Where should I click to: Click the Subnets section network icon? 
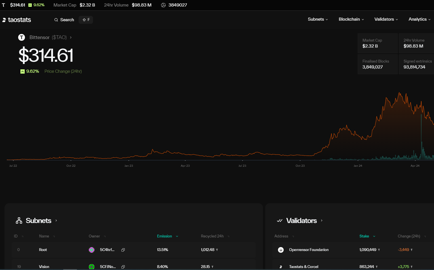point(19,220)
